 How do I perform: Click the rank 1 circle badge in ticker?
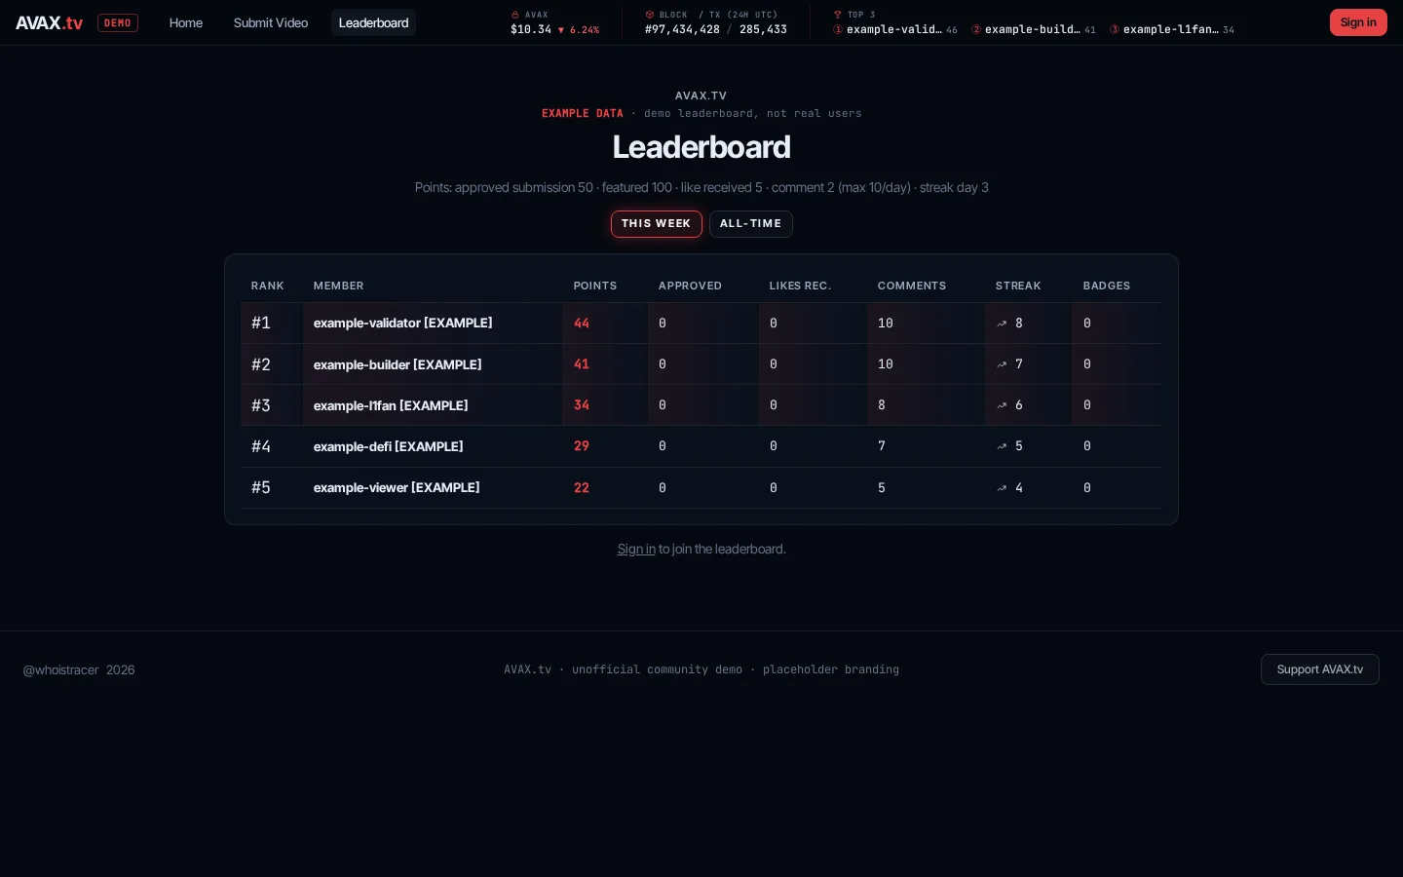(838, 30)
